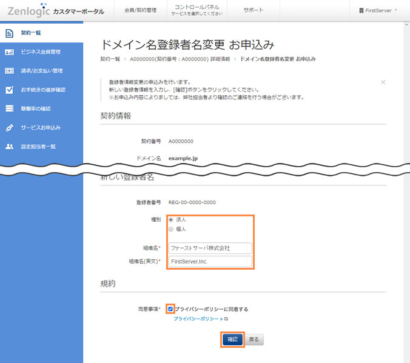The image size is (410, 363).
Task: Click the building icon beside FirstServer
Action: coord(361,10)
